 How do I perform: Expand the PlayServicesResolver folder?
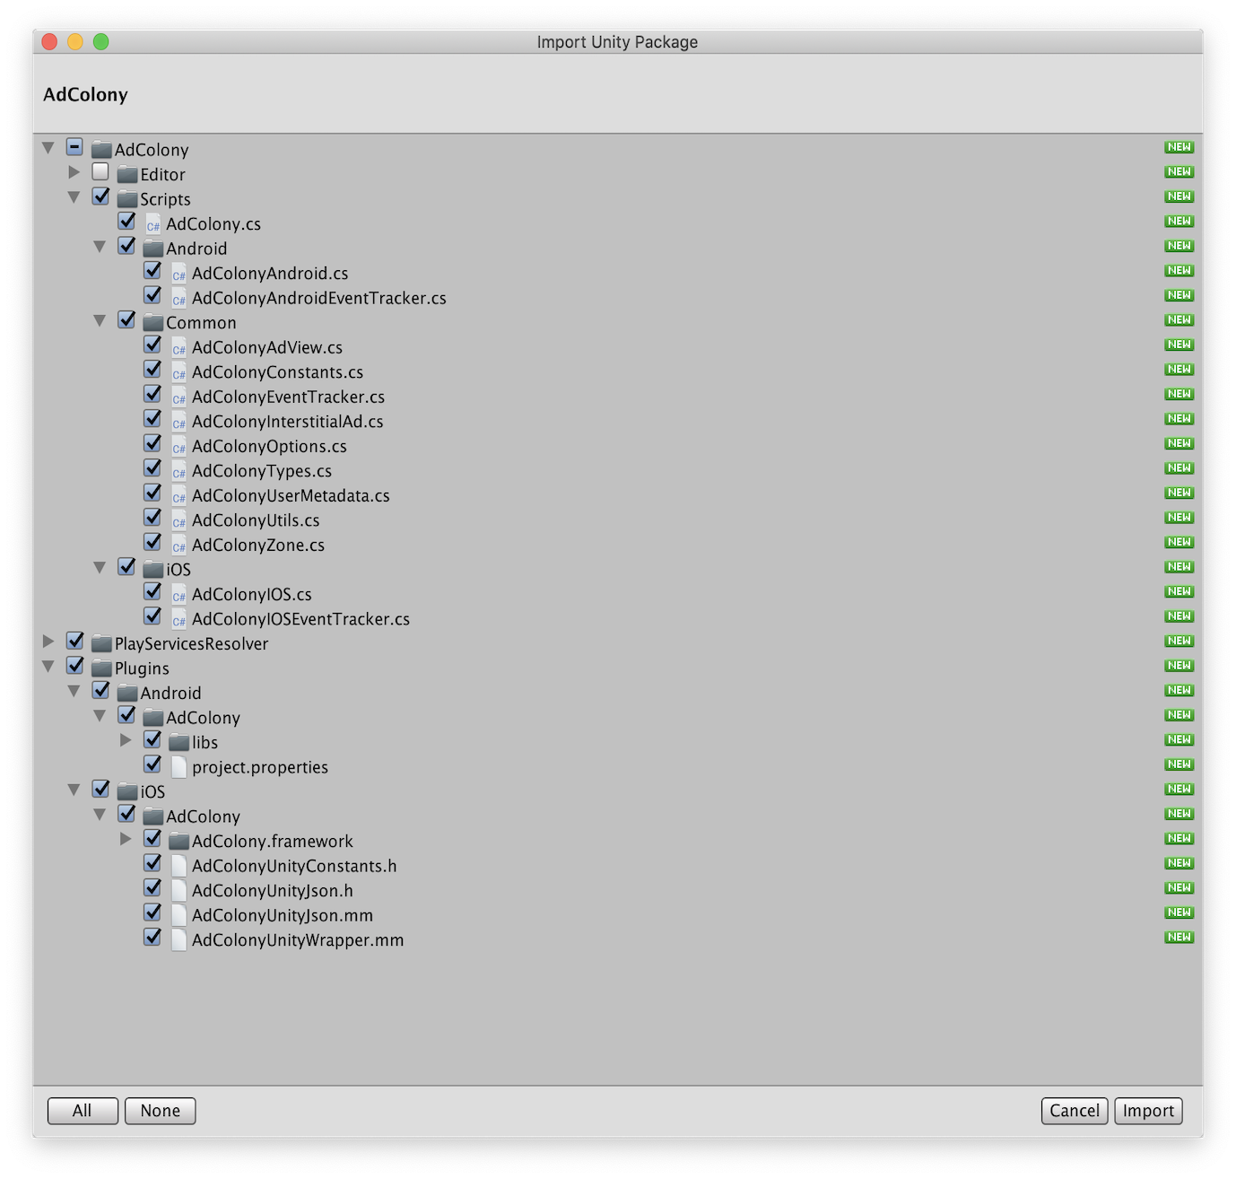click(48, 641)
